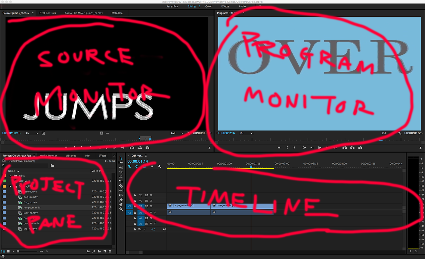Switch to the Color workspace
The image size is (425, 259).
click(x=209, y=6)
